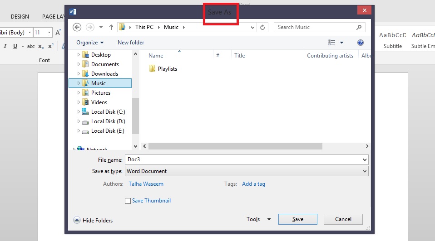Open the Tools dropdown menu

[x=258, y=219]
